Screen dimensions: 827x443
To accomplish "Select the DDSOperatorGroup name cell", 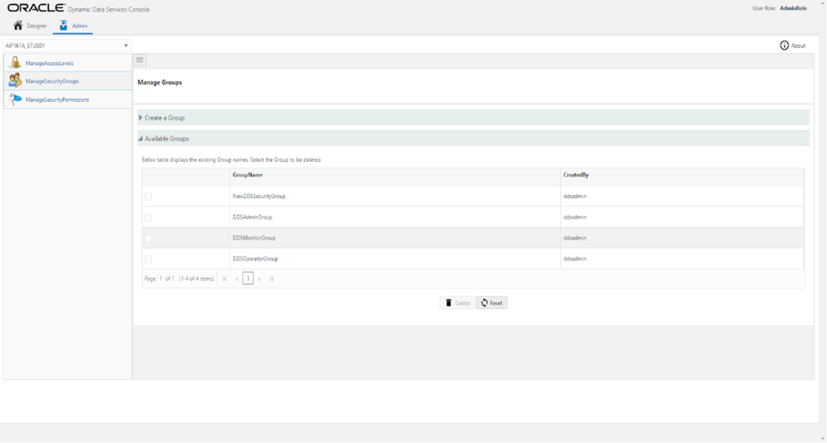I will pyautogui.click(x=395, y=259).
